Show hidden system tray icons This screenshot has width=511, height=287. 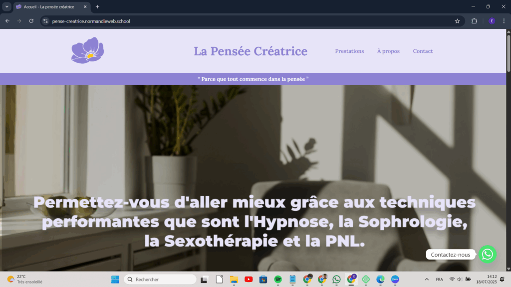pos(427,280)
